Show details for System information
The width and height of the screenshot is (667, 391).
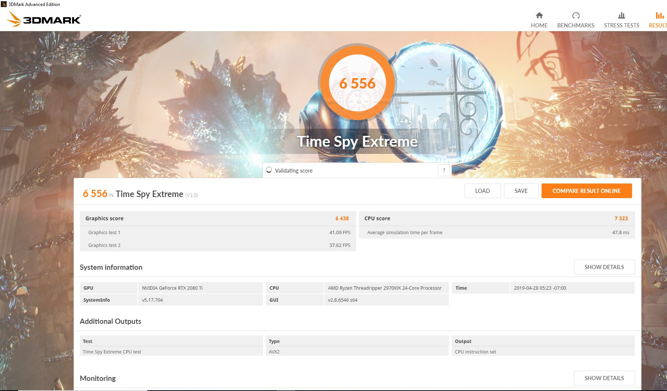tap(604, 267)
